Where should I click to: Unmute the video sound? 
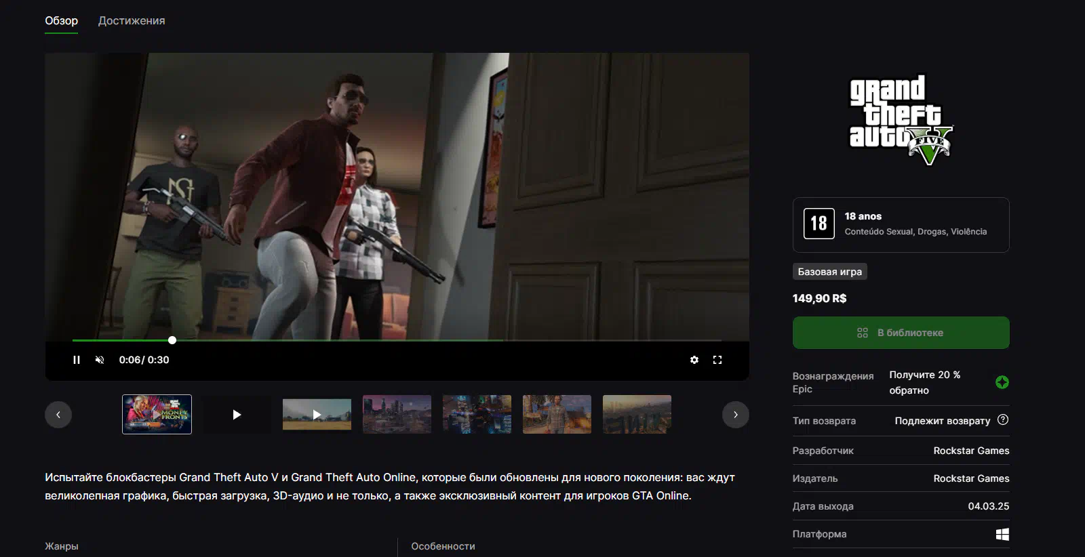click(x=100, y=360)
